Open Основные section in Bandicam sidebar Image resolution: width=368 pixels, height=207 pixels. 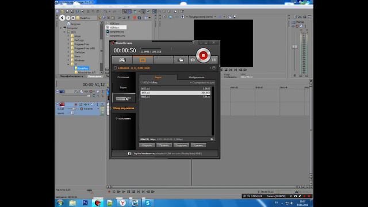[123, 77]
